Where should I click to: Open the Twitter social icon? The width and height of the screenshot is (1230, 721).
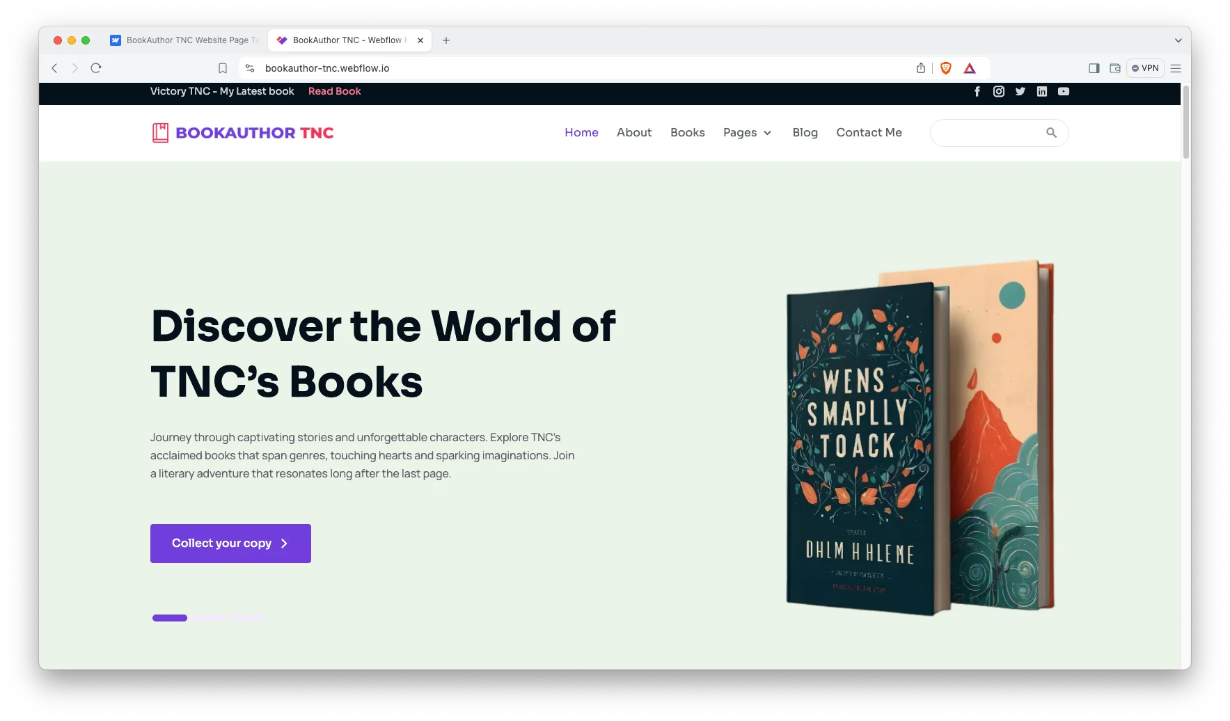[x=1020, y=91]
